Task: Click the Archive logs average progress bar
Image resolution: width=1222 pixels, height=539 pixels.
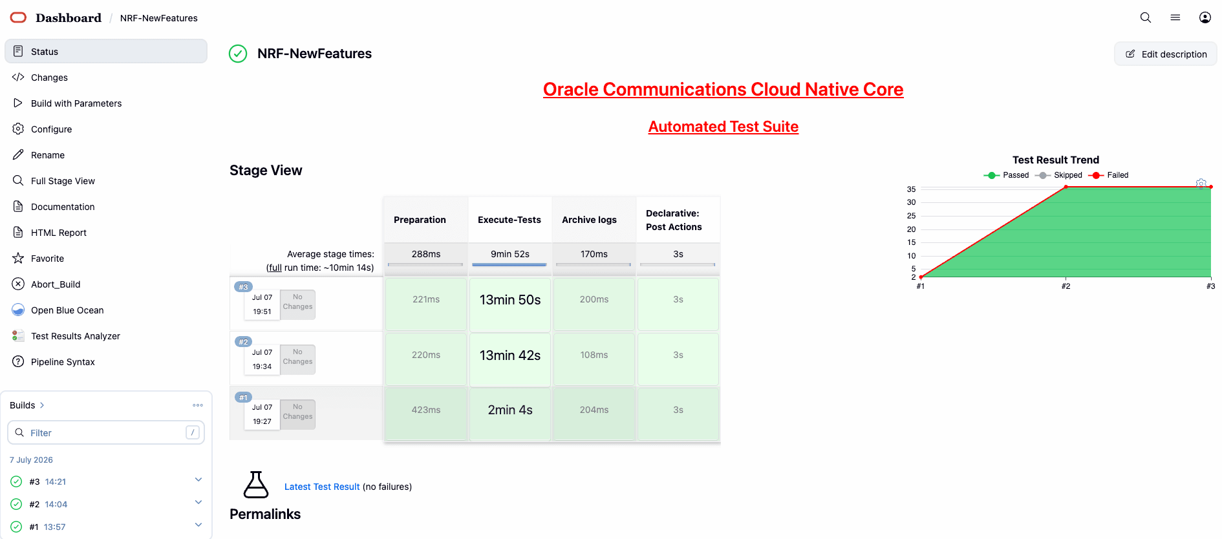Action: pyautogui.click(x=594, y=264)
